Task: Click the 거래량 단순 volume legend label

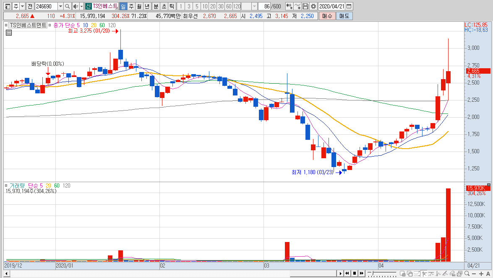Action: click(x=23, y=185)
